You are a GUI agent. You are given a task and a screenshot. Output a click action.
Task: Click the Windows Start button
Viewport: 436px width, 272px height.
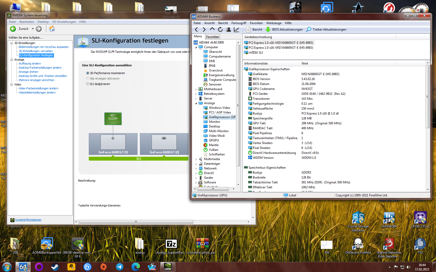click(x=6, y=267)
